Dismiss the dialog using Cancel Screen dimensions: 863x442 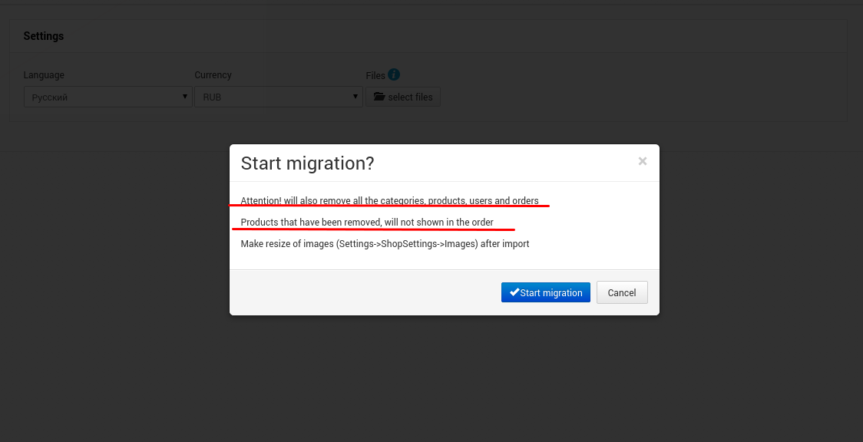pos(622,292)
